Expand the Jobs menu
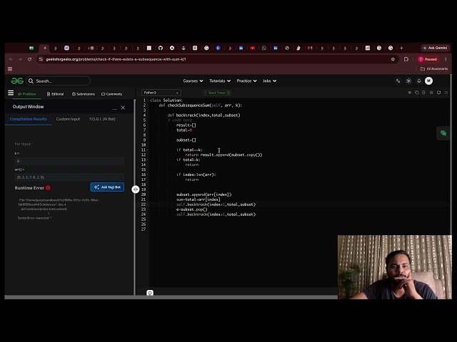Viewport: 457px width, 342px height. tap(269, 81)
